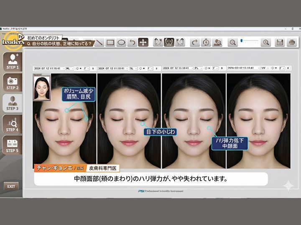Click the zoom in magnifier
This screenshot has width=301, height=225.
tap(265, 42)
